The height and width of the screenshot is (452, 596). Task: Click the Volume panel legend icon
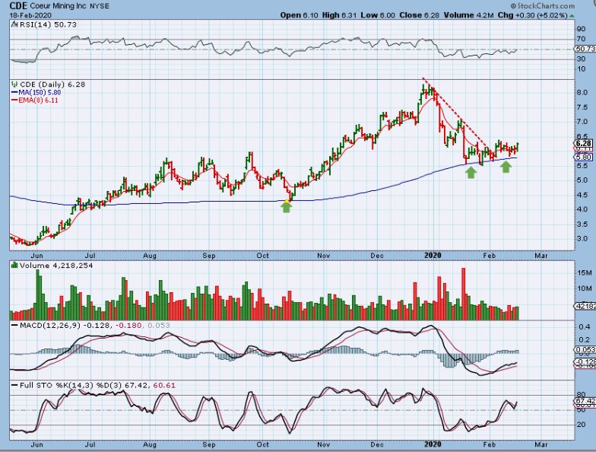coord(15,265)
